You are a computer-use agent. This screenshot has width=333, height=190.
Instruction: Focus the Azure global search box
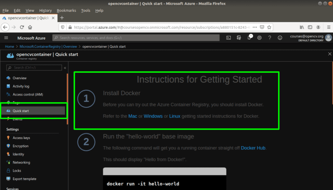click(x=136, y=38)
